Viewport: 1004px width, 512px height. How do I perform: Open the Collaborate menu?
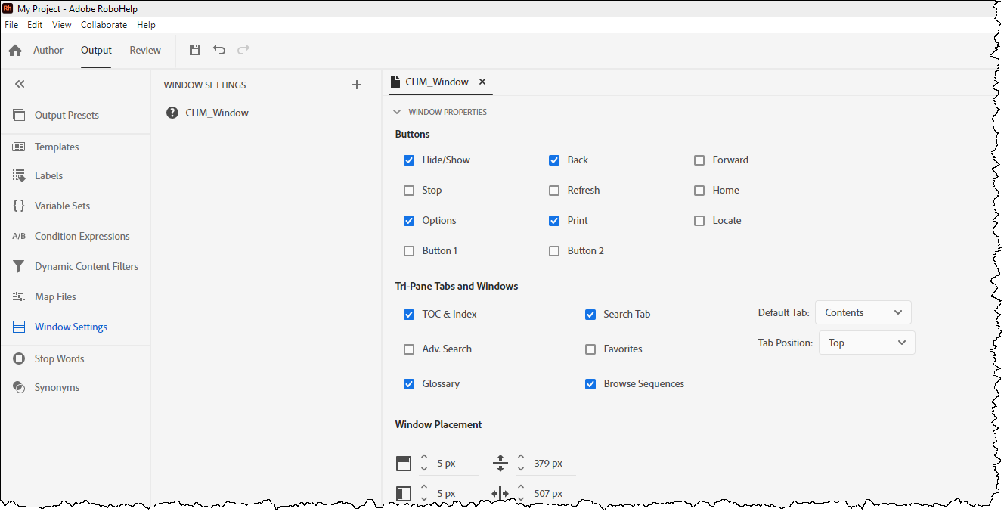click(x=104, y=25)
